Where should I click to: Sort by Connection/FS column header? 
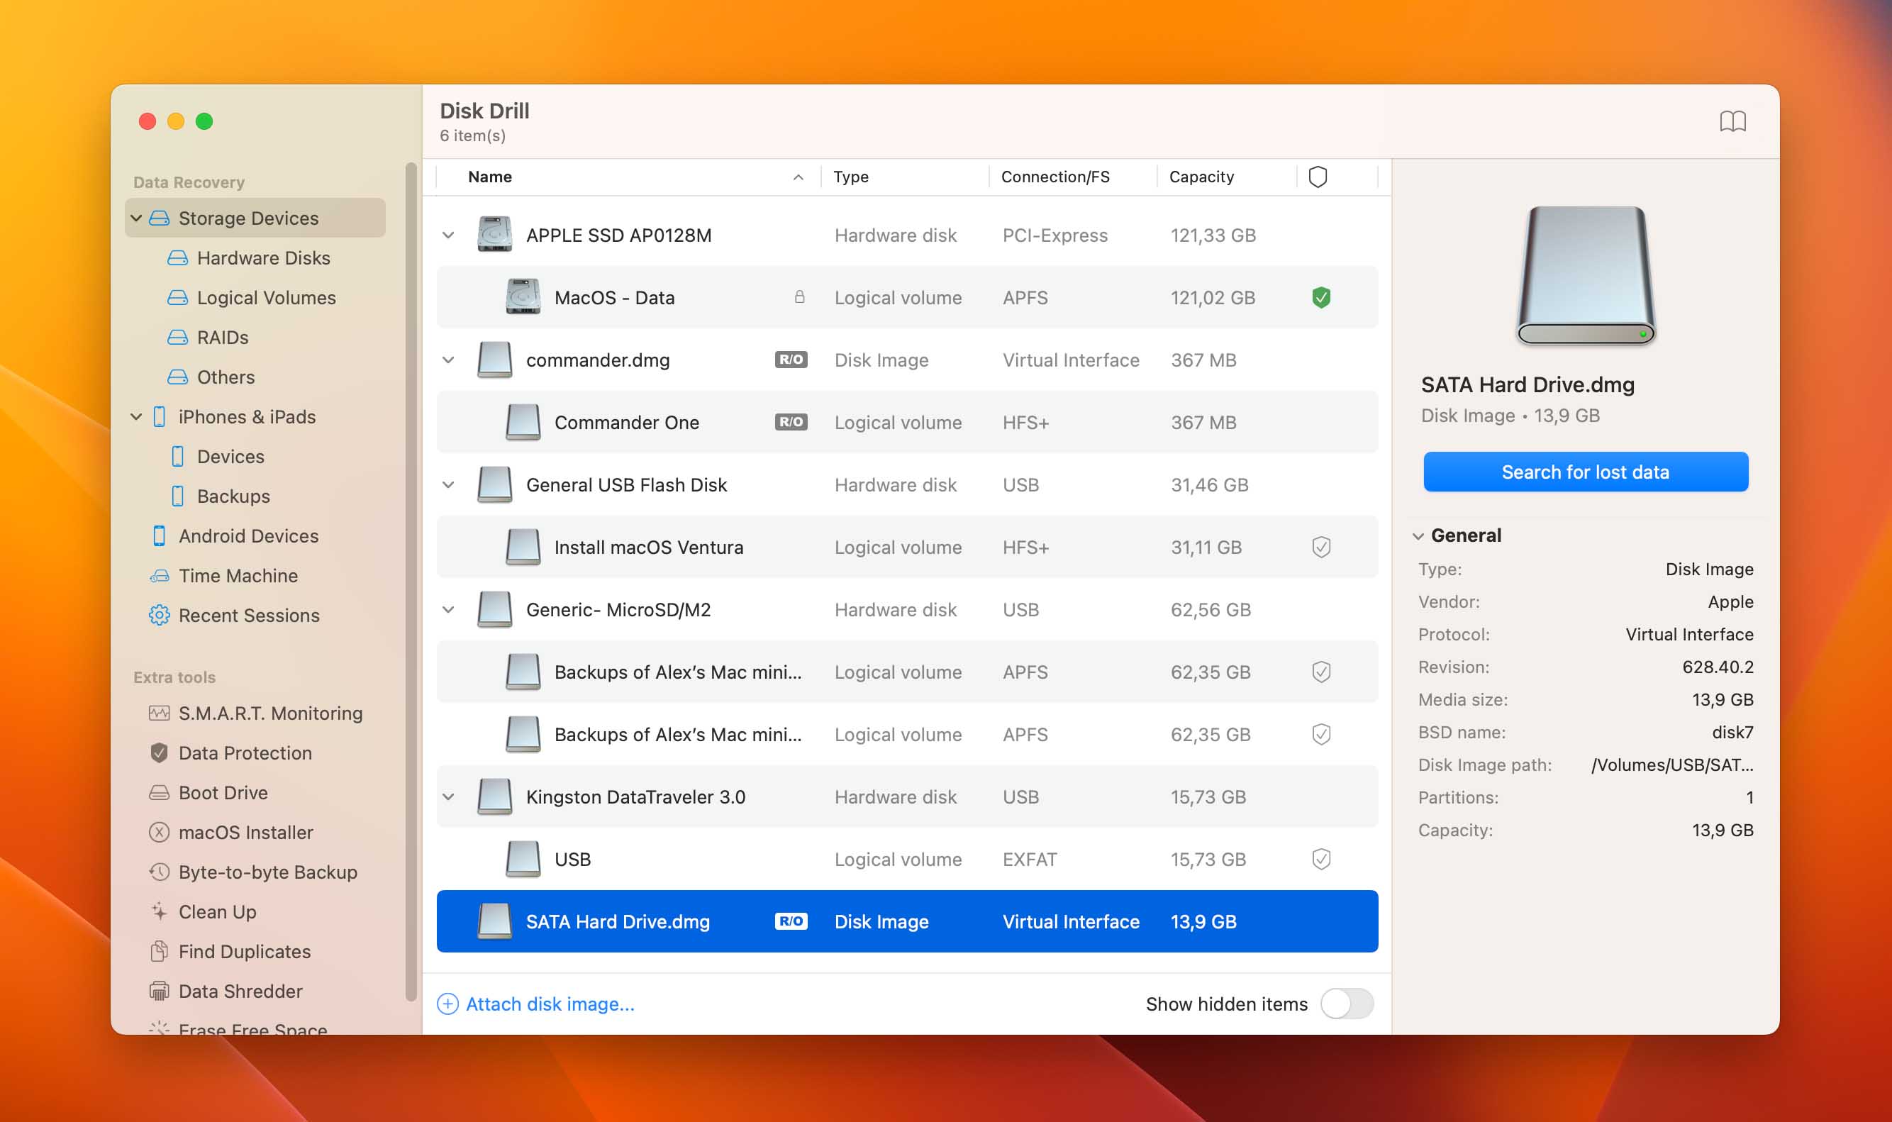pos(1054,177)
